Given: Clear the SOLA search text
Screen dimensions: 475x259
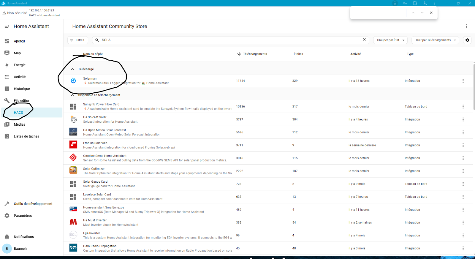Looking at the screenshot, I should (364, 40).
